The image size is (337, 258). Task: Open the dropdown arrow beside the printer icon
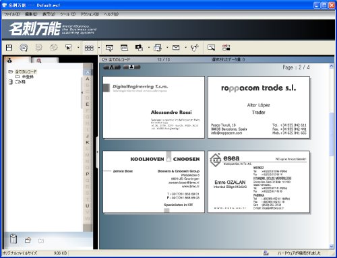tap(167, 48)
